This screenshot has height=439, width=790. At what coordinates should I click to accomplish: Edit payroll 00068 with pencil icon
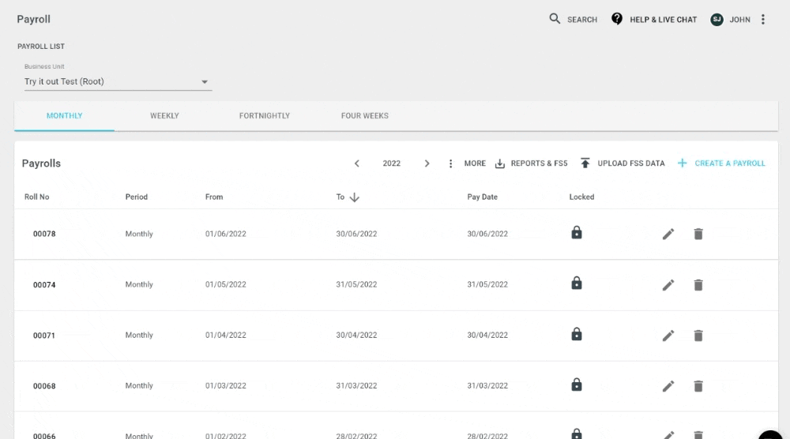click(x=668, y=386)
